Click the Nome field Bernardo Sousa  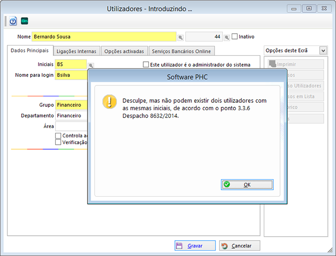pyautogui.click(x=104, y=37)
